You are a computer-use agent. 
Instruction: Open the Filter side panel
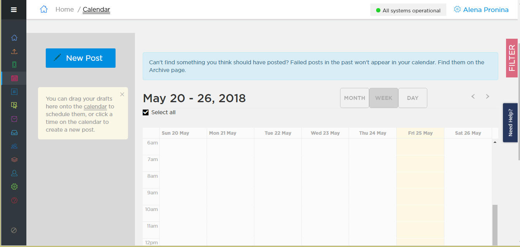coord(512,58)
